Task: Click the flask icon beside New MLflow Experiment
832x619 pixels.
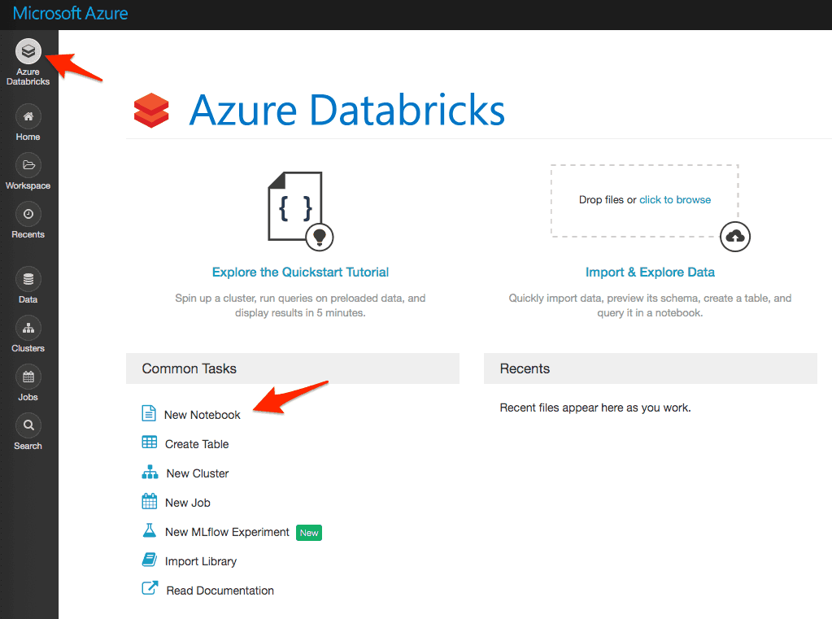Action: [x=149, y=531]
